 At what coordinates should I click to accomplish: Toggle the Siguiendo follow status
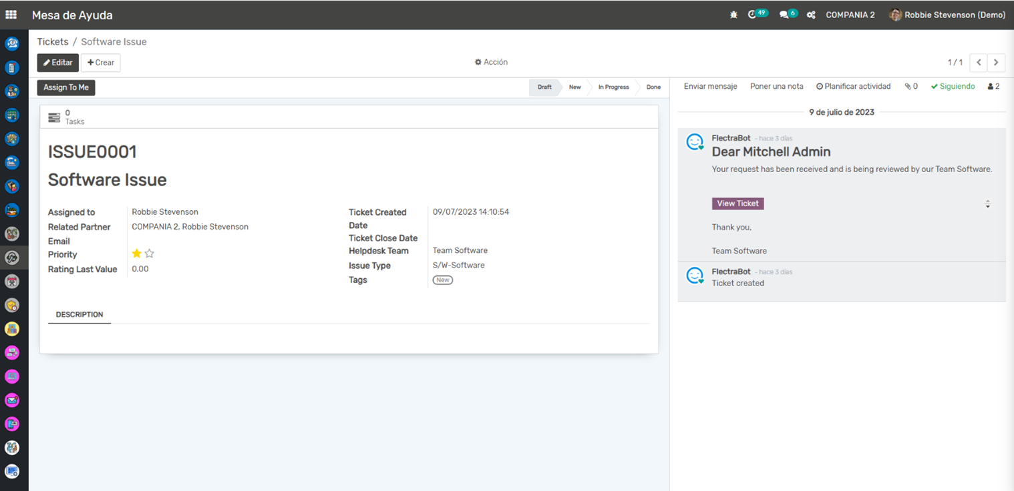(x=953, y=87)
